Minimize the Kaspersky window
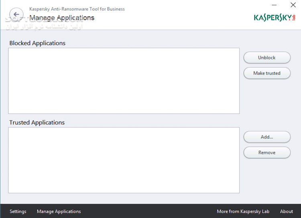The image size is (301, 218). pos(274,5)
